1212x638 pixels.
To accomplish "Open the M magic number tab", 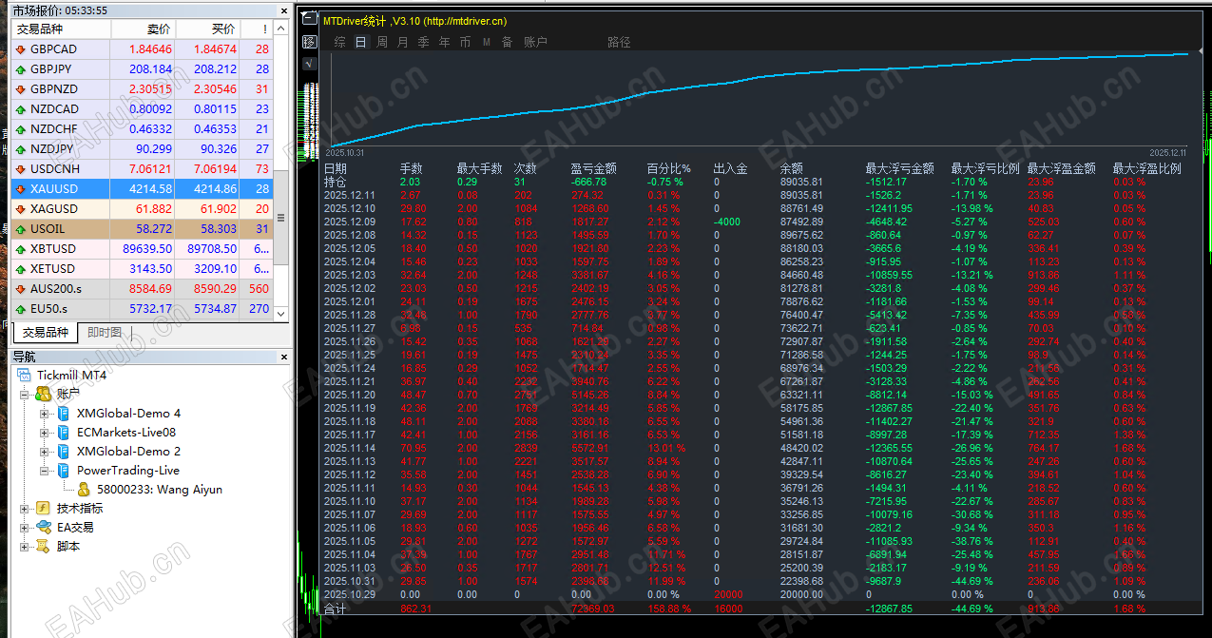I will (487, 42).
